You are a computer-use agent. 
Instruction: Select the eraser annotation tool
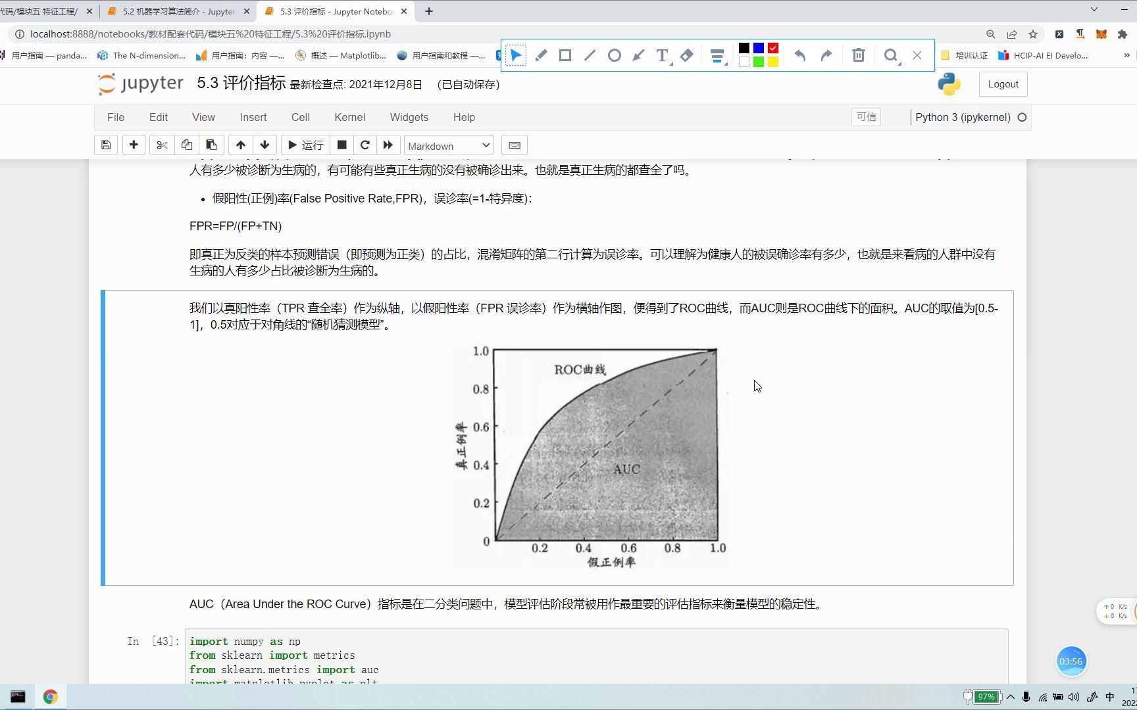(686, 55)
